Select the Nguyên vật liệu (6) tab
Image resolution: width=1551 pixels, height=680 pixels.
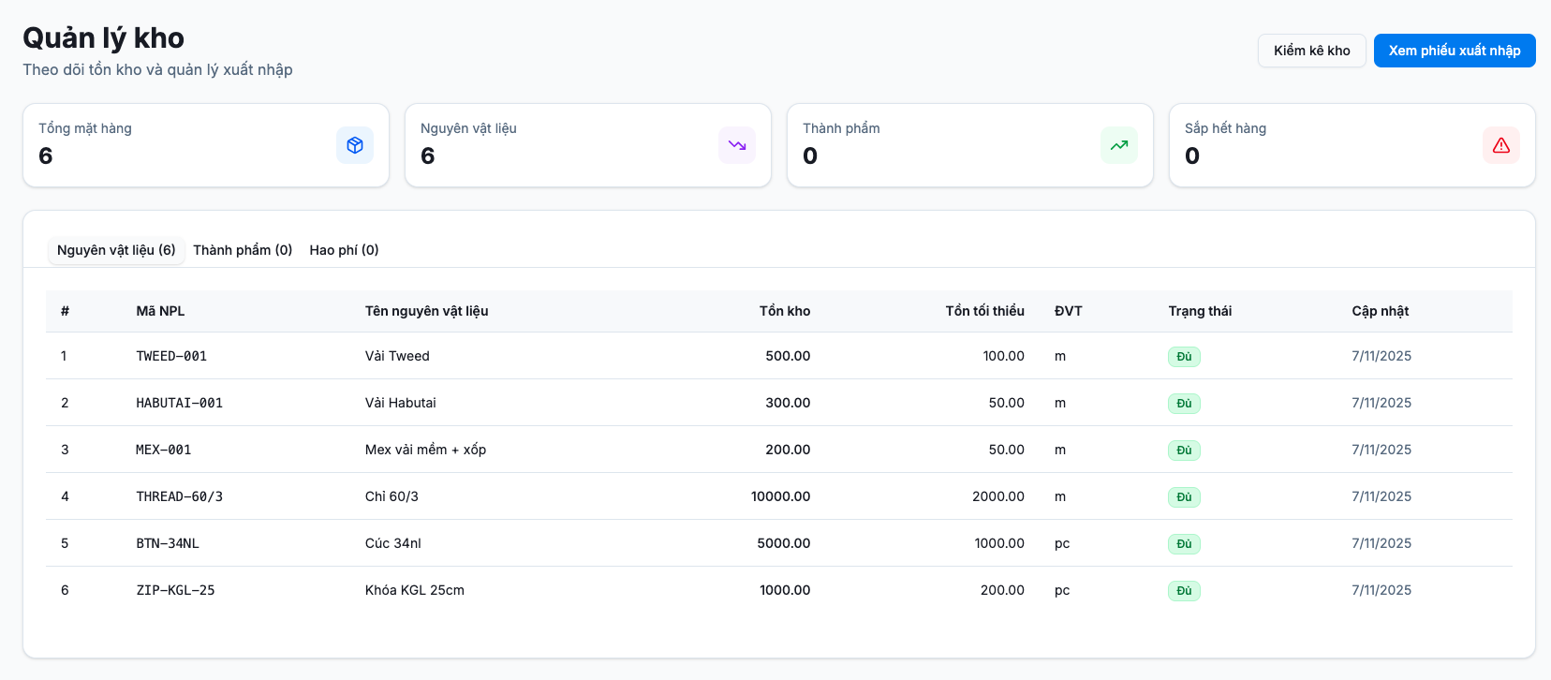click(116, 250)
